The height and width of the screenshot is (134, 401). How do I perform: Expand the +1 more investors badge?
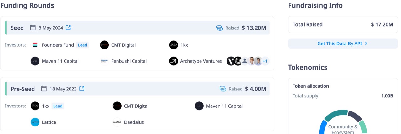pos(265,61)
